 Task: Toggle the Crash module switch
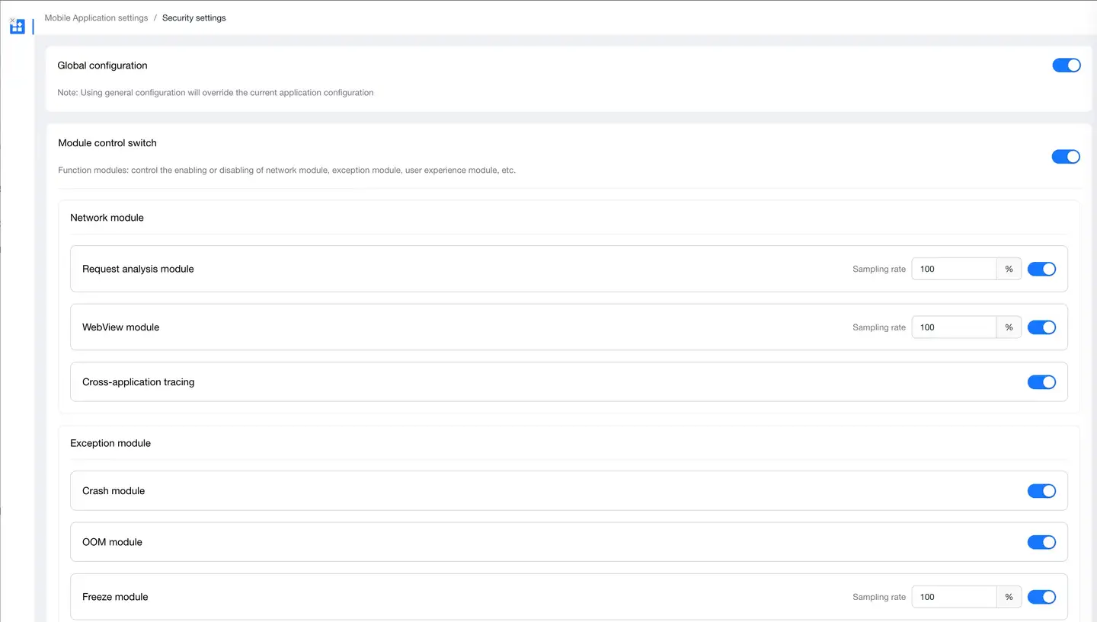[x=1041, y=491]
